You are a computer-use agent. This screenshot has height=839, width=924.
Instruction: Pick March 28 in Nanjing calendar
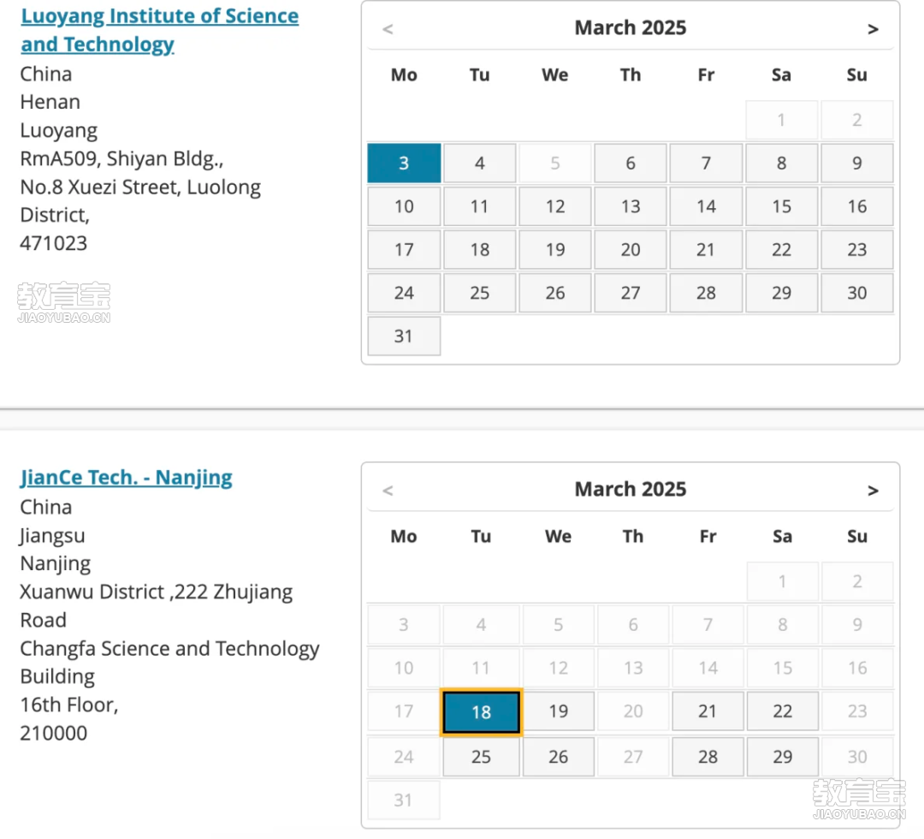tap(708, 757)
